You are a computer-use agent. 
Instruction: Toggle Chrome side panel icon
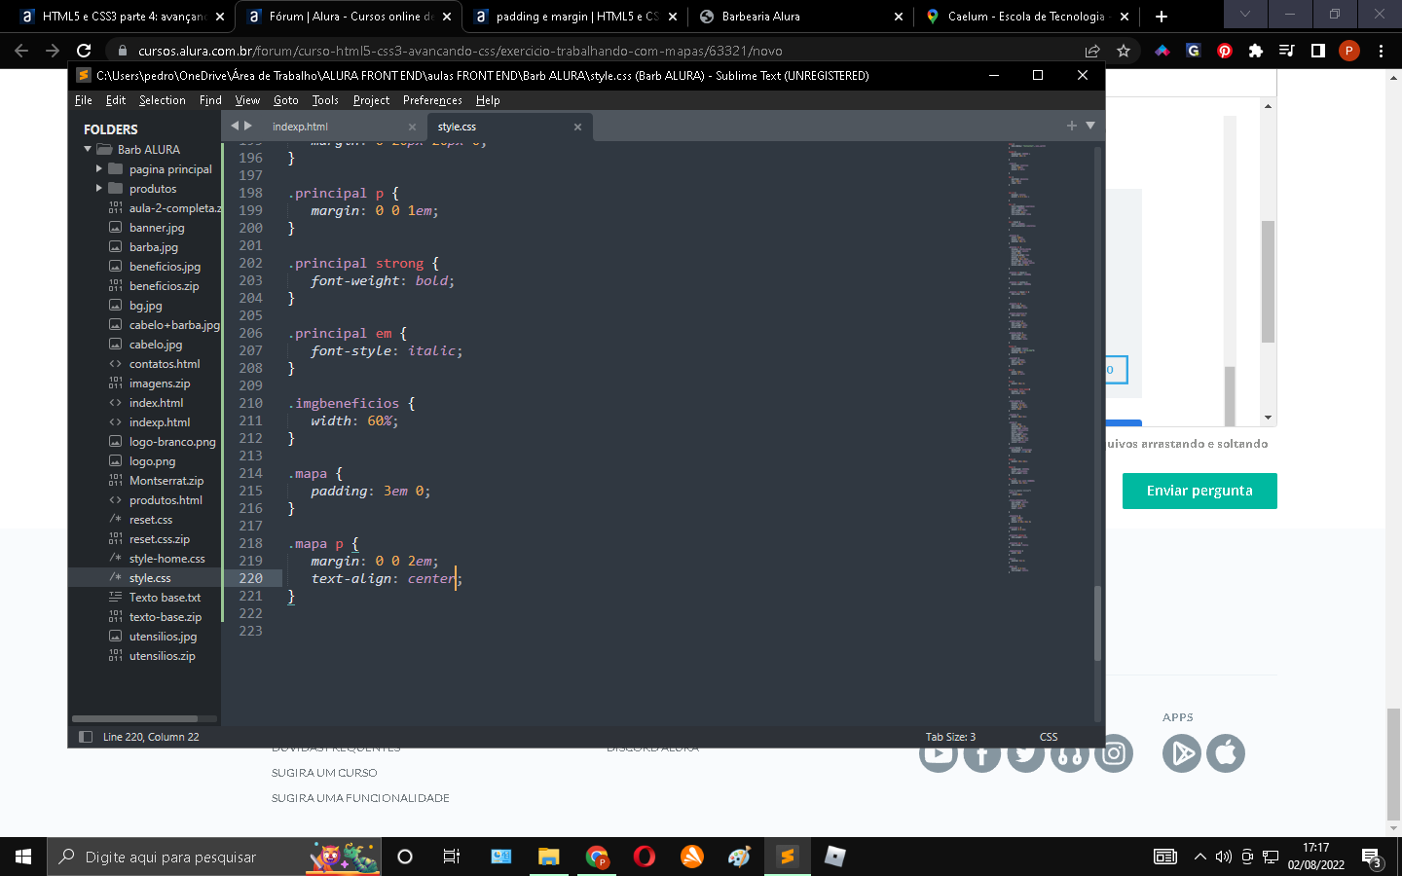(x=1318, y=51)
